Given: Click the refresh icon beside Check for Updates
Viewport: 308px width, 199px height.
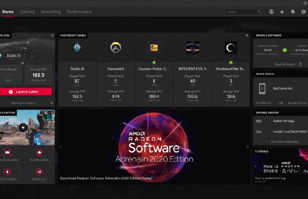Looking at the screenshot, I should click(x=300, y=64).
